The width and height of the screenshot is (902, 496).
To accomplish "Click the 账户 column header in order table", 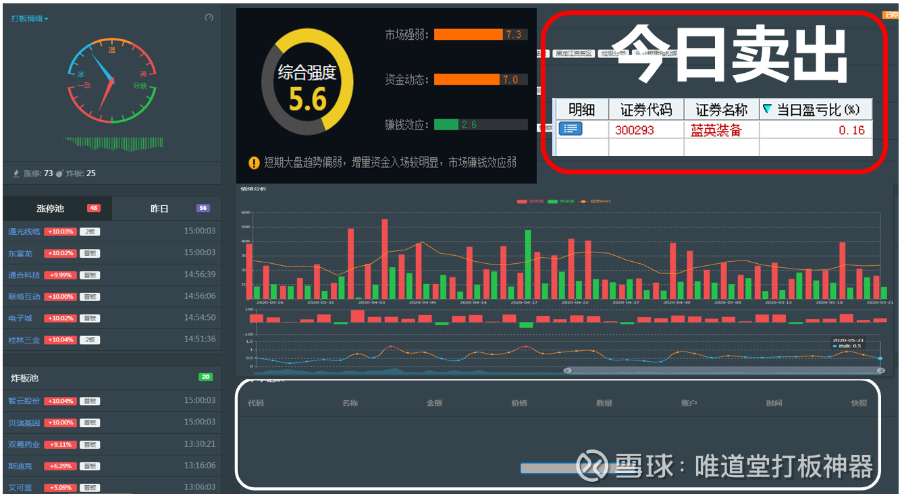I will point(689,403).
